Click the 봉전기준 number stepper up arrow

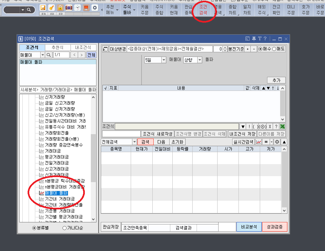(225, 48)
